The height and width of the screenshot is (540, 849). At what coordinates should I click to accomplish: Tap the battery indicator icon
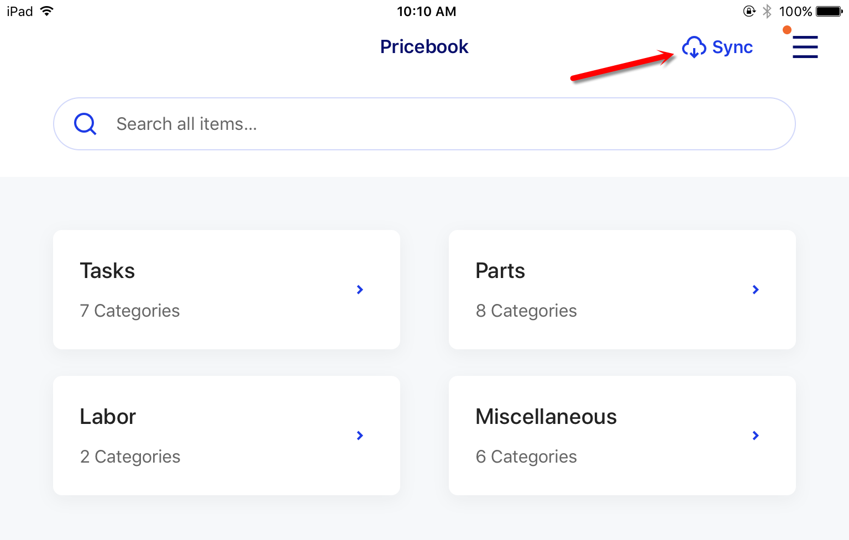tap(829, 11)
